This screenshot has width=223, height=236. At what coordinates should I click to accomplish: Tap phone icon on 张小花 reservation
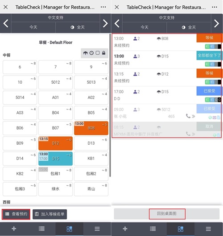coord(188,116)
